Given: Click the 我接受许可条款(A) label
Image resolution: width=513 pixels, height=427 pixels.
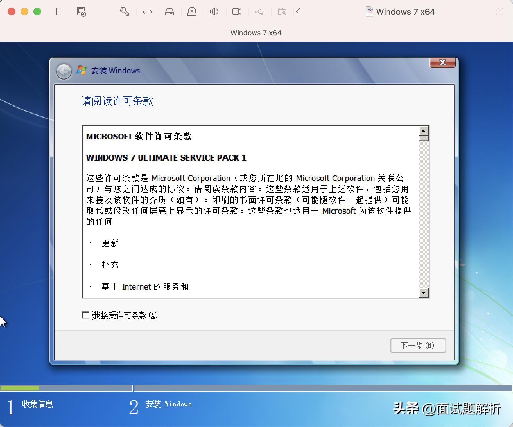Looking at the screenshot, I should click(x=126, y=315).
